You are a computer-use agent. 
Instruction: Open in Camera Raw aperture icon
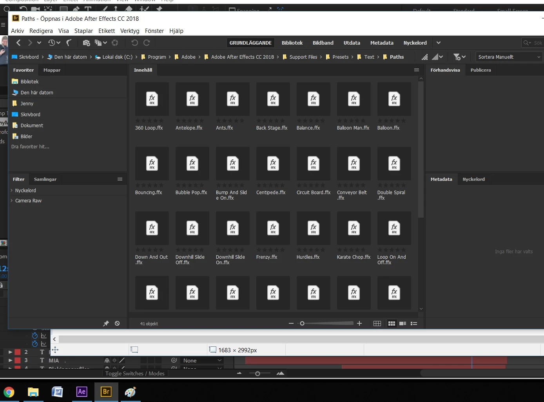point(115,43)
